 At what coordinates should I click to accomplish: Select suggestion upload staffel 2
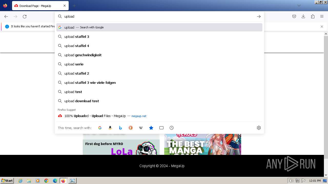[159, 73]
